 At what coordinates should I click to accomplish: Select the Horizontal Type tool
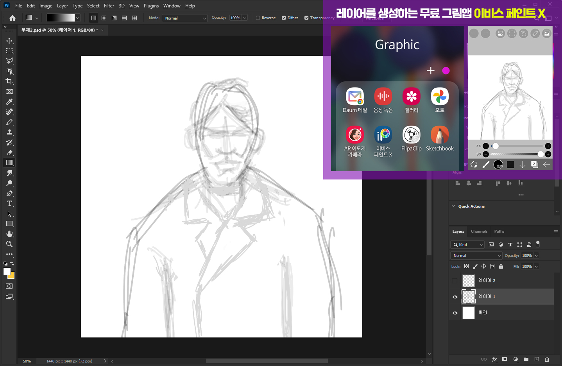(9, 203)
